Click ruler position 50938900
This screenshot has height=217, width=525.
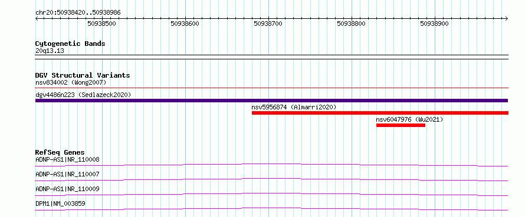click(x=435, y=24)
